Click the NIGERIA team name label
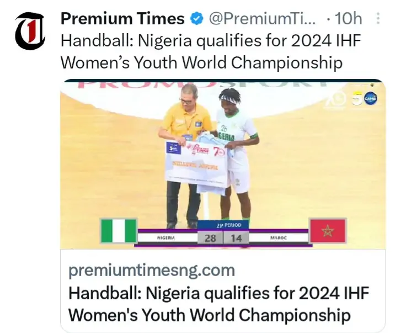395x333 pixels. 166,238
